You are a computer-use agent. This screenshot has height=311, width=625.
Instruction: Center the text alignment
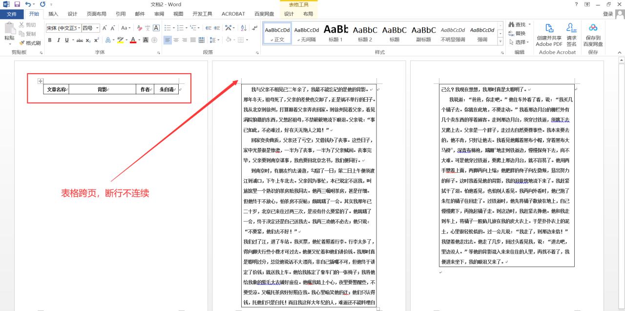pos(176,40)
